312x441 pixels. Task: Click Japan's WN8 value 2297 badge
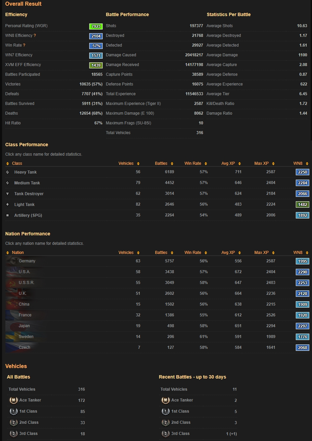click(x=302, y=326)
